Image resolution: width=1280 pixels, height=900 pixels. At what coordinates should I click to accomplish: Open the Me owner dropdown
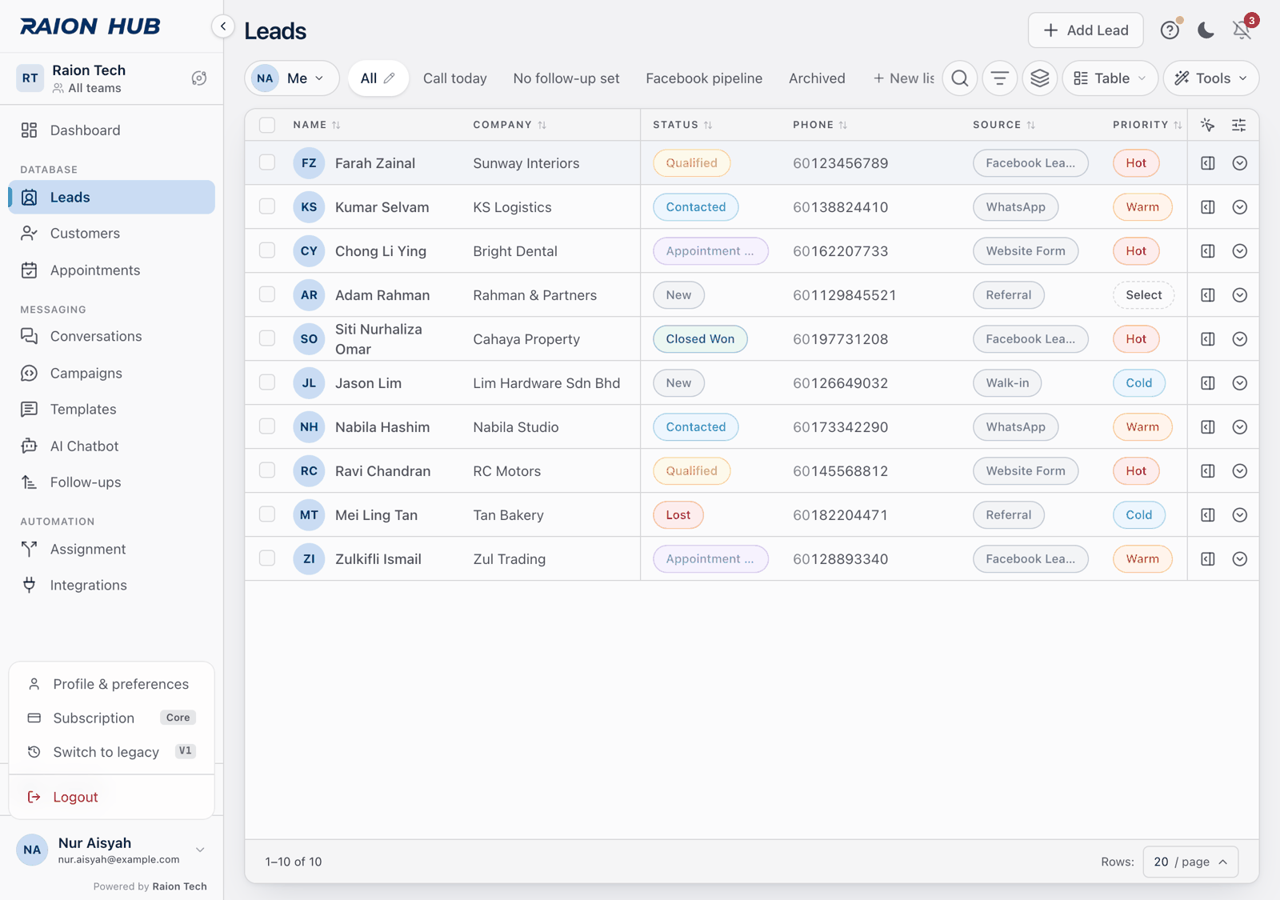292,78
